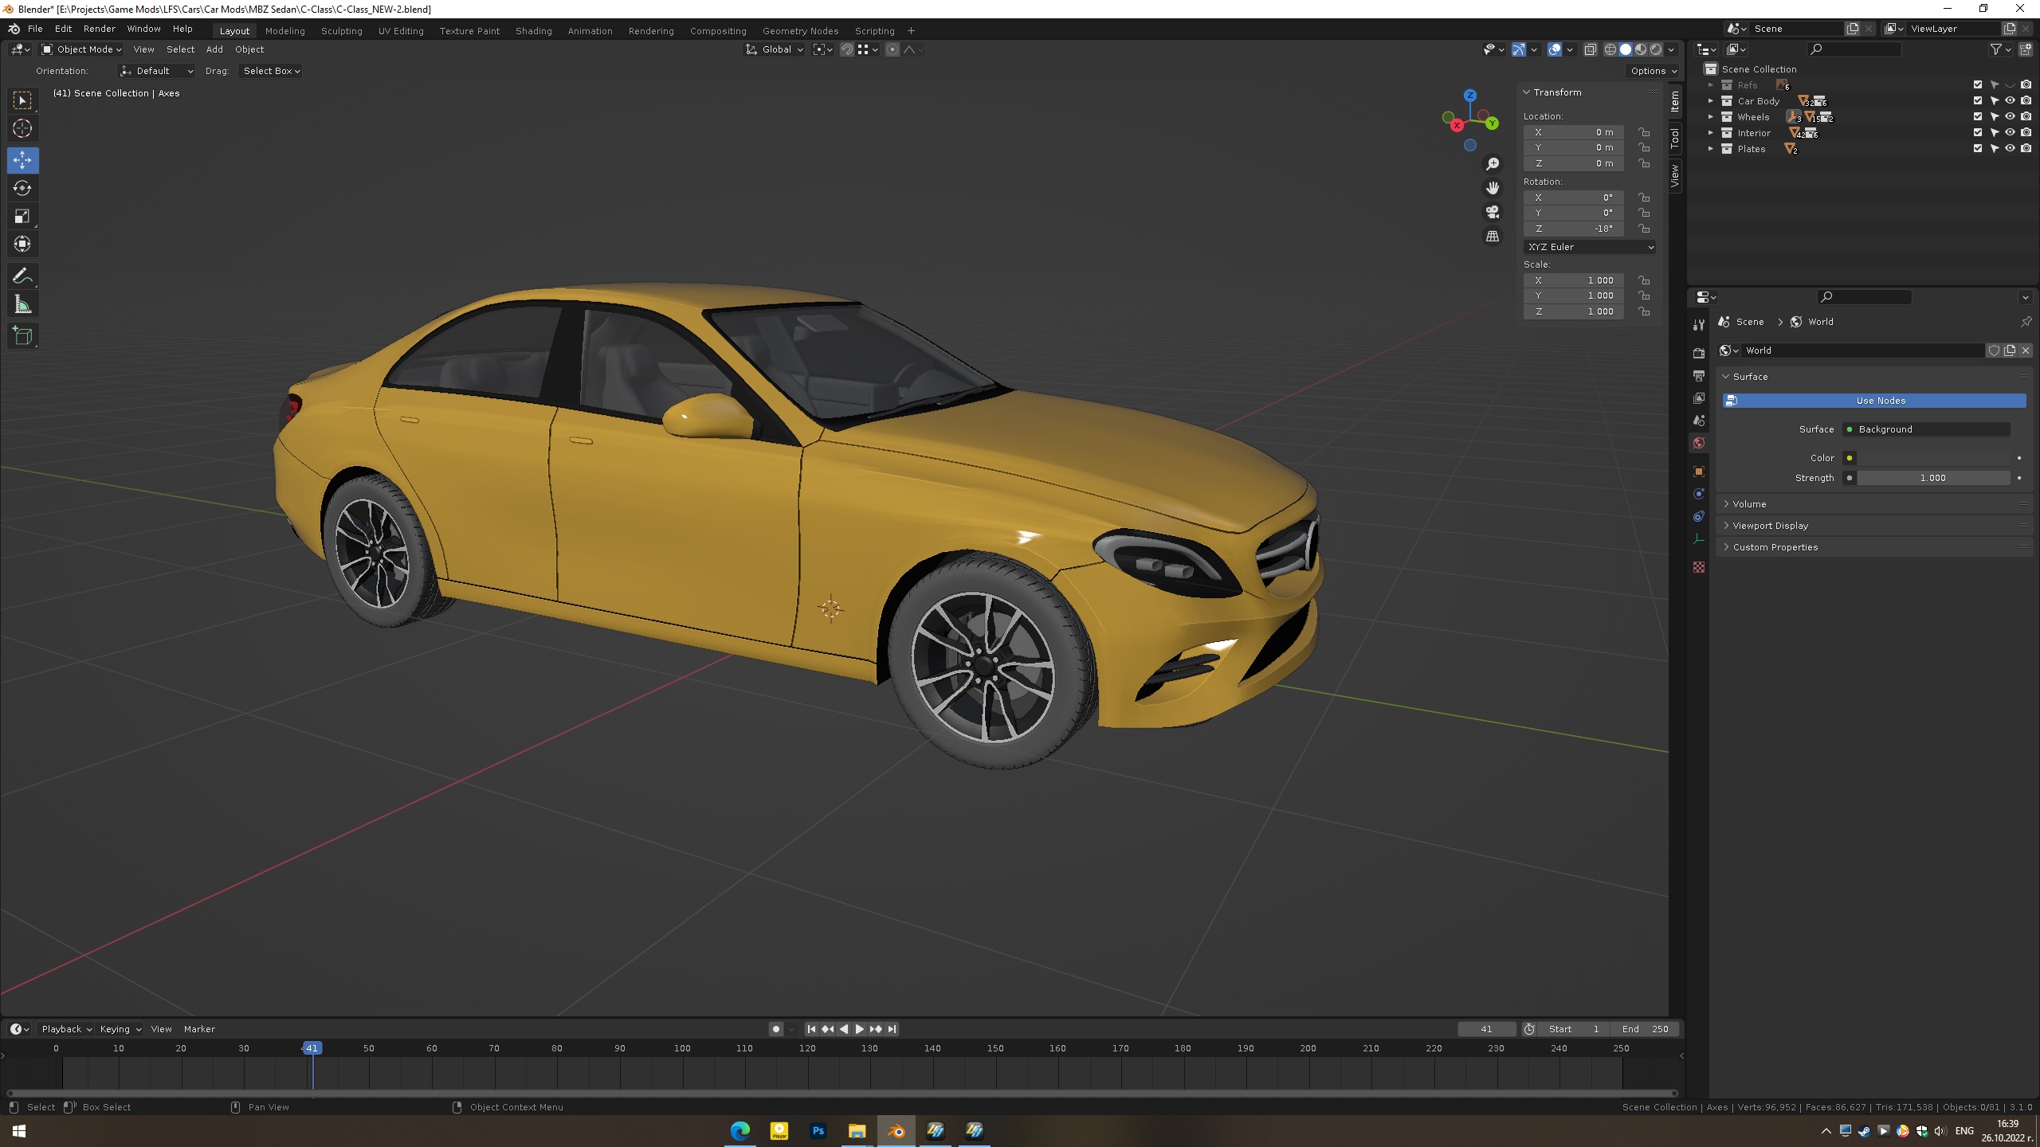Open Photoshop from the taskbar
The height and width of the screenshot is (1147, 2040).
[x=818, y=1130]
